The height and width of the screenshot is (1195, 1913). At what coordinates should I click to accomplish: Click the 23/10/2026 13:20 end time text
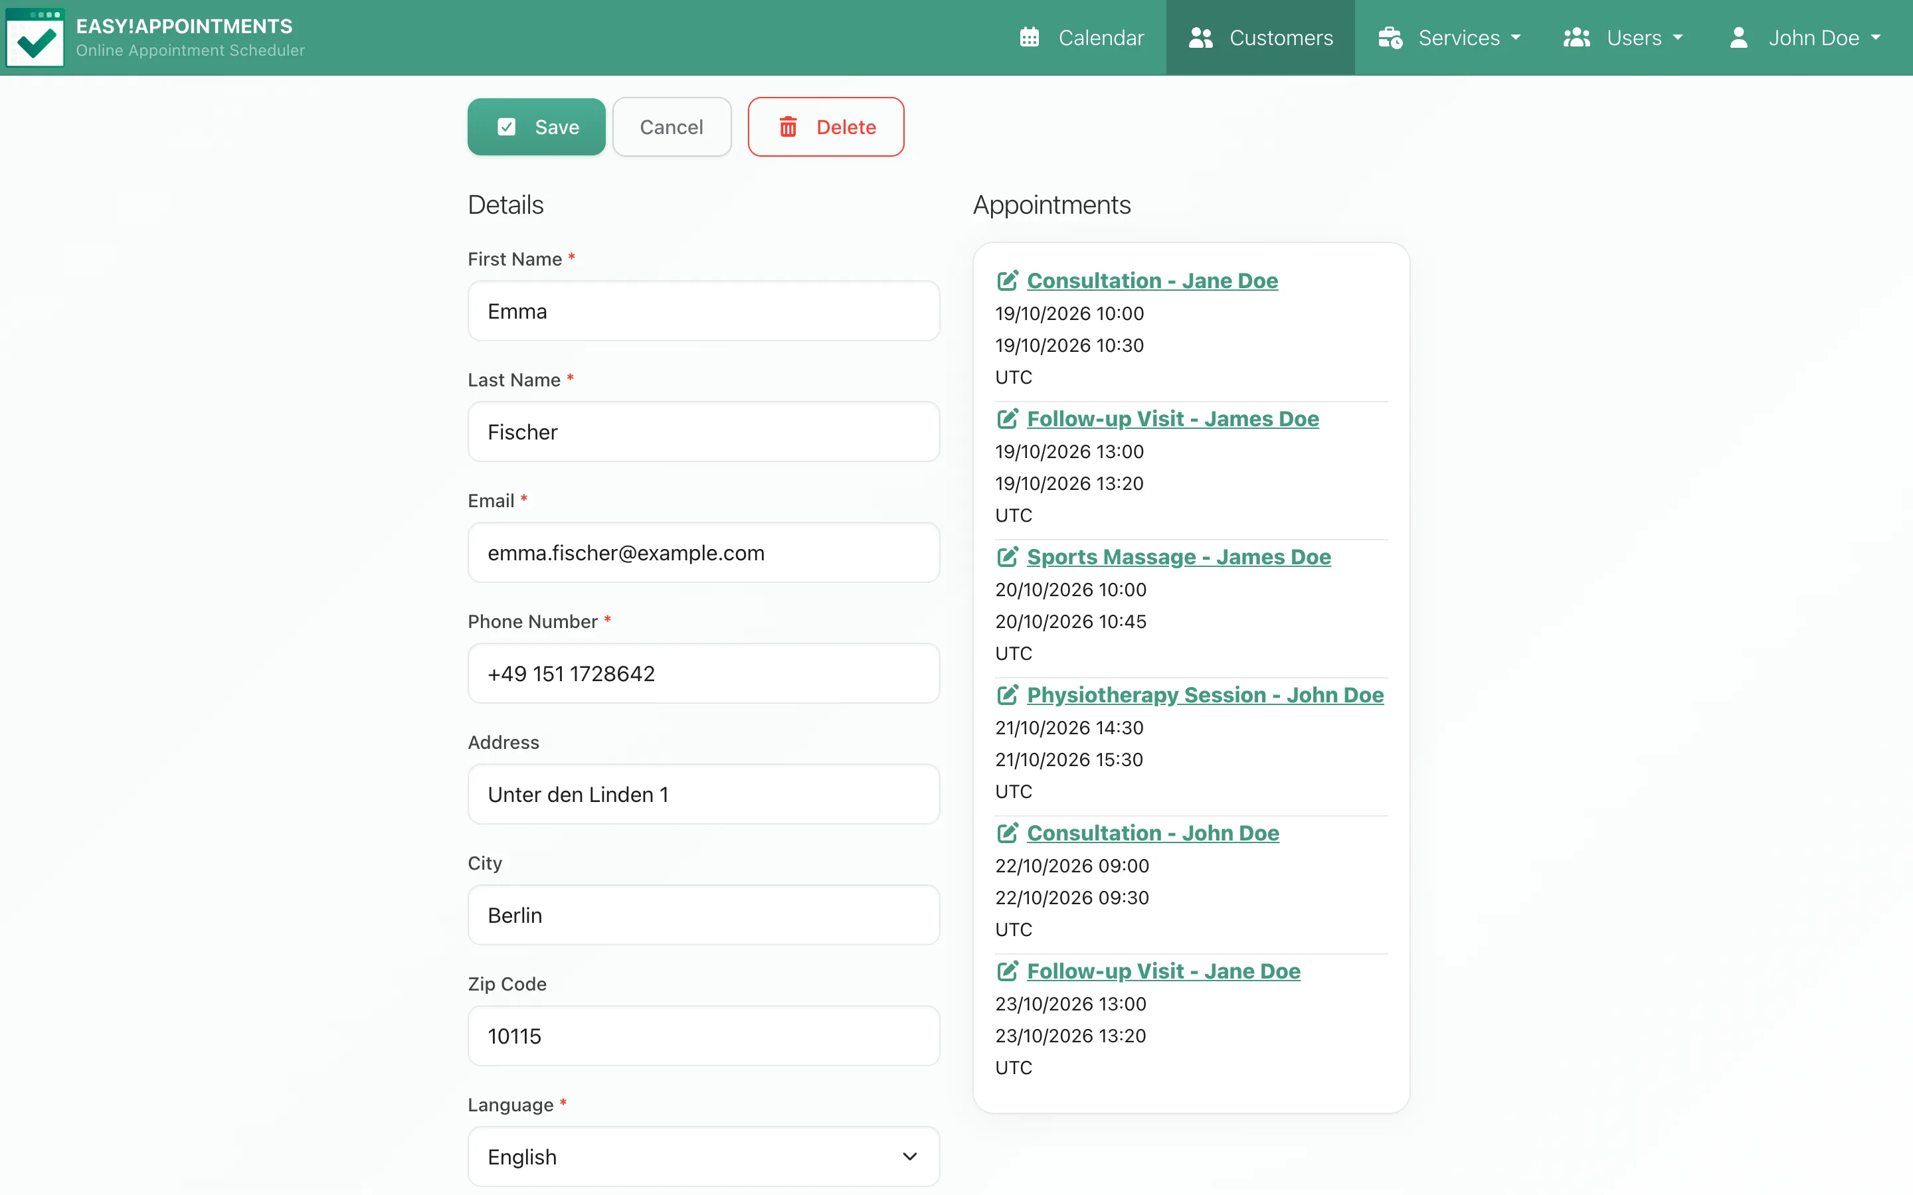click(x=1070, y=1036)
